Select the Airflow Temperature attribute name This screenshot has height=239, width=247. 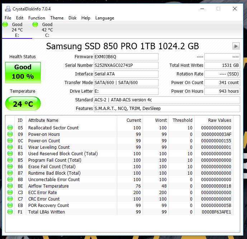coord(48,186)
